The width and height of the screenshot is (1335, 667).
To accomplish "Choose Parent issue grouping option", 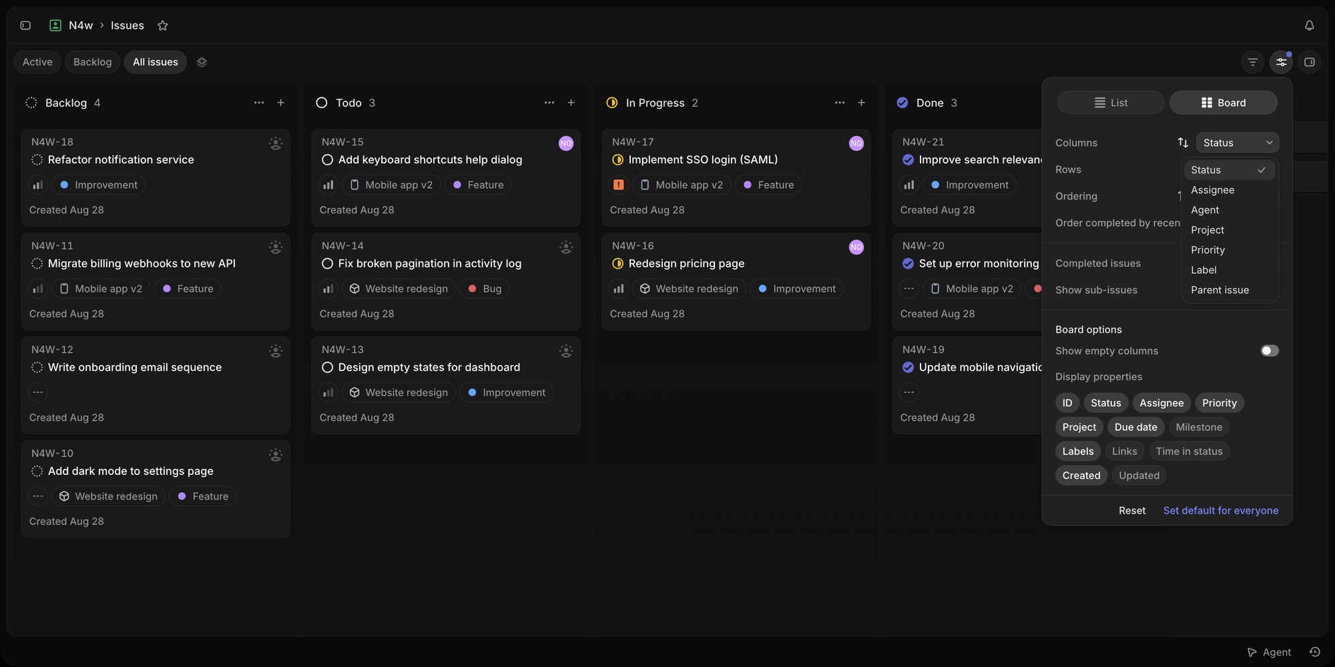I will (x=1230, y=290).
